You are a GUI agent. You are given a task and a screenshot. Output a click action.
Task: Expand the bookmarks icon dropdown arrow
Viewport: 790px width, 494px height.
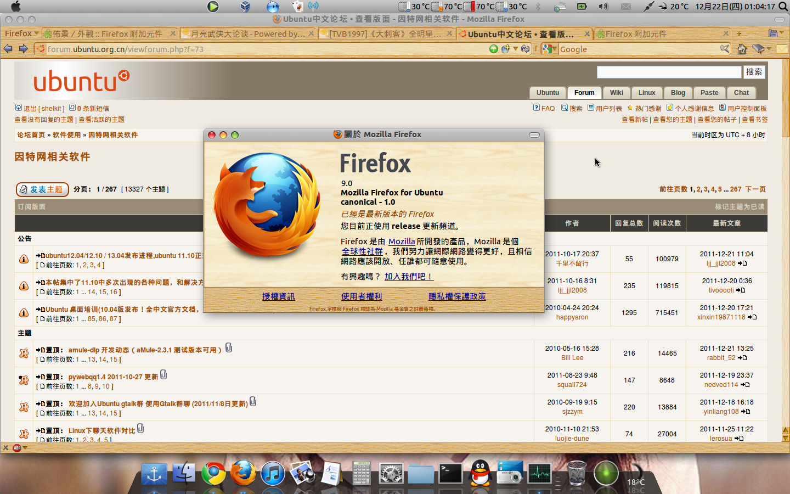(x=769, y=49)
